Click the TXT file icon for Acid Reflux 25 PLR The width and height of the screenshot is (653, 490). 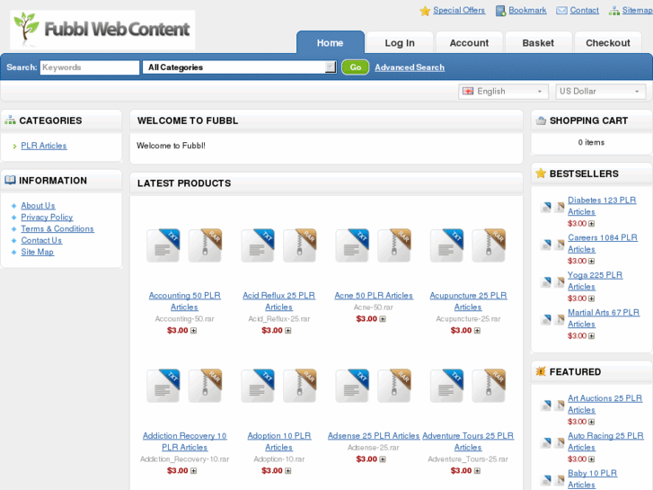tap(258, 245)
